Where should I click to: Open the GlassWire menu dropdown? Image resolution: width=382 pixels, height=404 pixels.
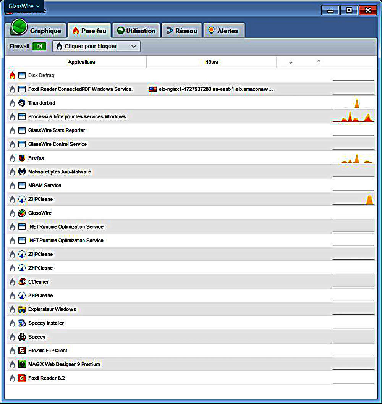point(24,6)
